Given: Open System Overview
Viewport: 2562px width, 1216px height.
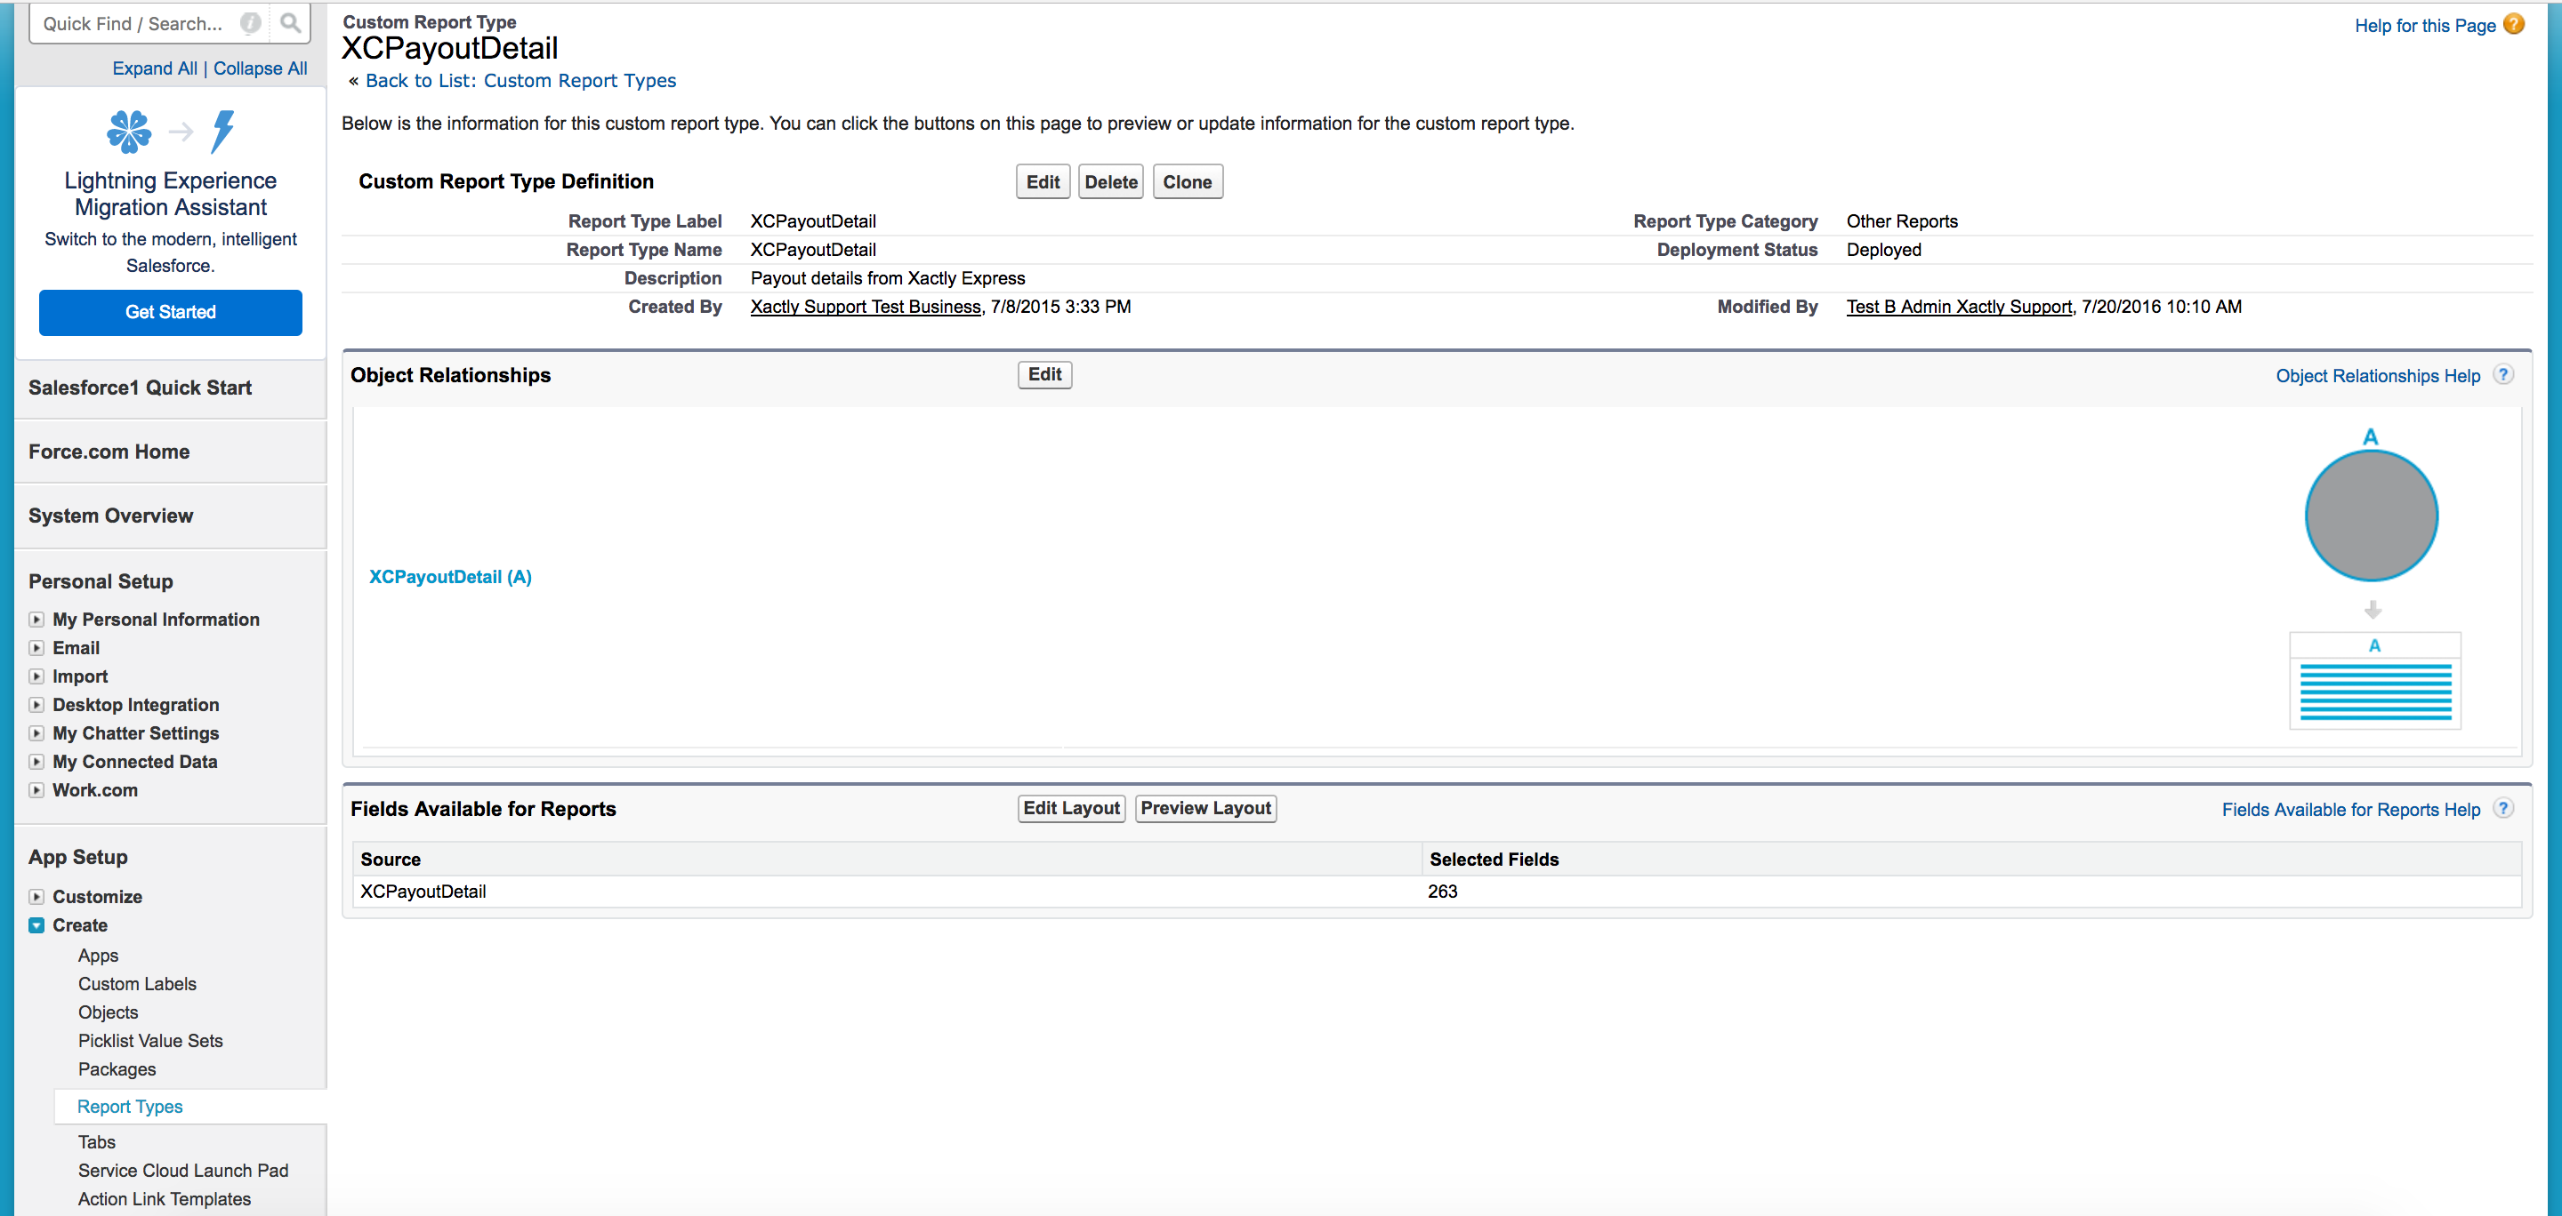Looking at the screenshot, I should click(x=110, y=516).
